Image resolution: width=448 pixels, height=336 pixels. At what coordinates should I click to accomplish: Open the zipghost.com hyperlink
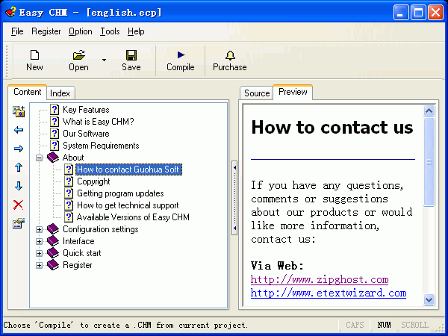[320, 279]
